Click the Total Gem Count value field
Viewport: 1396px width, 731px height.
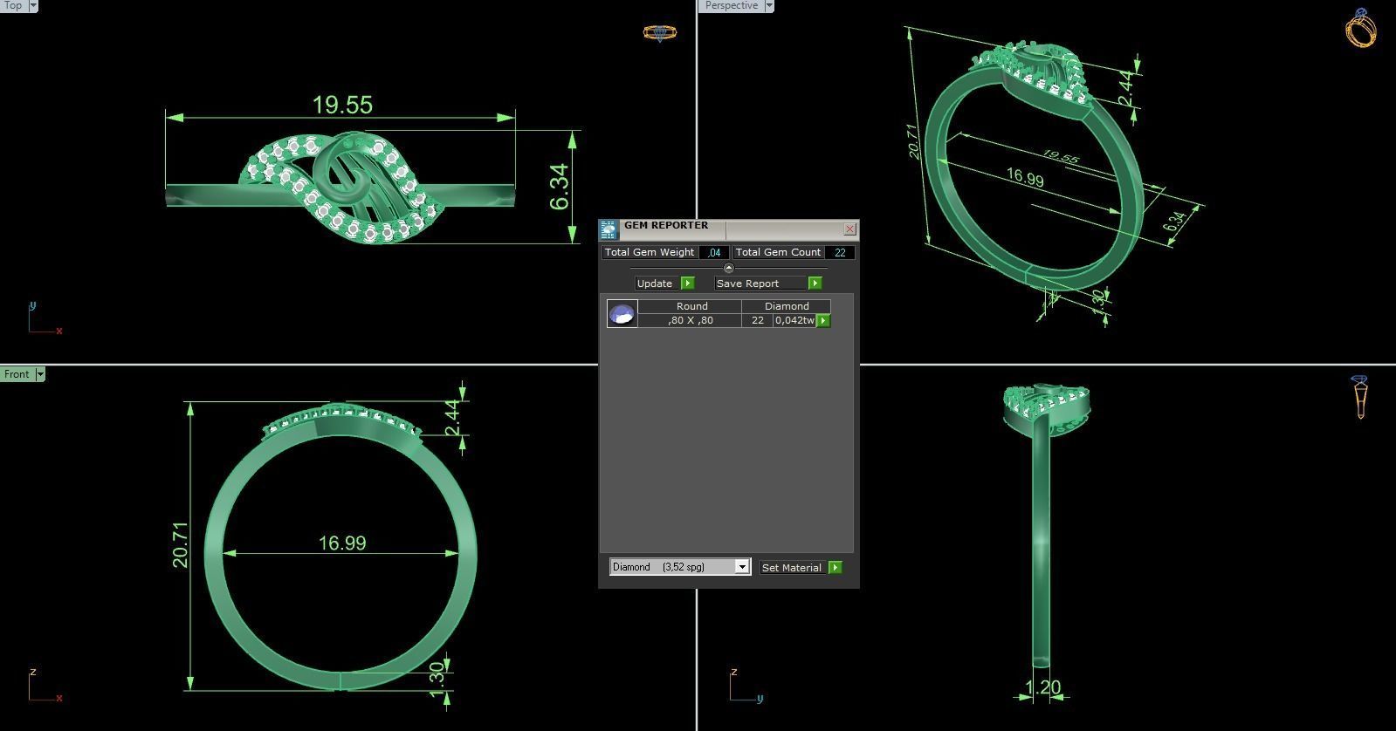click(x=840, y=253)
